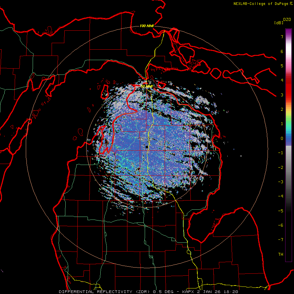Screen dimensions: 294x294
Task: Click the [dB] units label
Action: 279,23
